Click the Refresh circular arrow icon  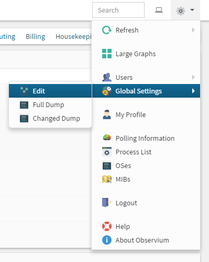click(107, 30)
